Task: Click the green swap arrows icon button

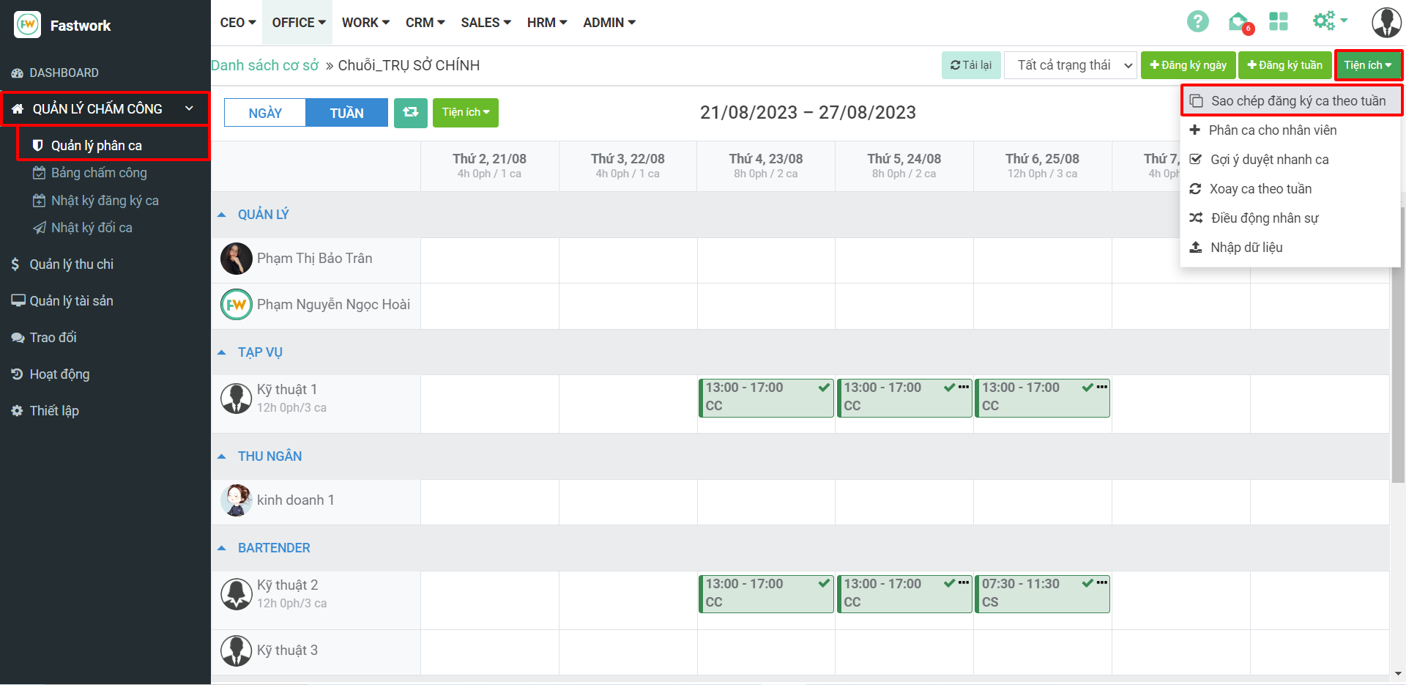Action: (x=411, y=113)
